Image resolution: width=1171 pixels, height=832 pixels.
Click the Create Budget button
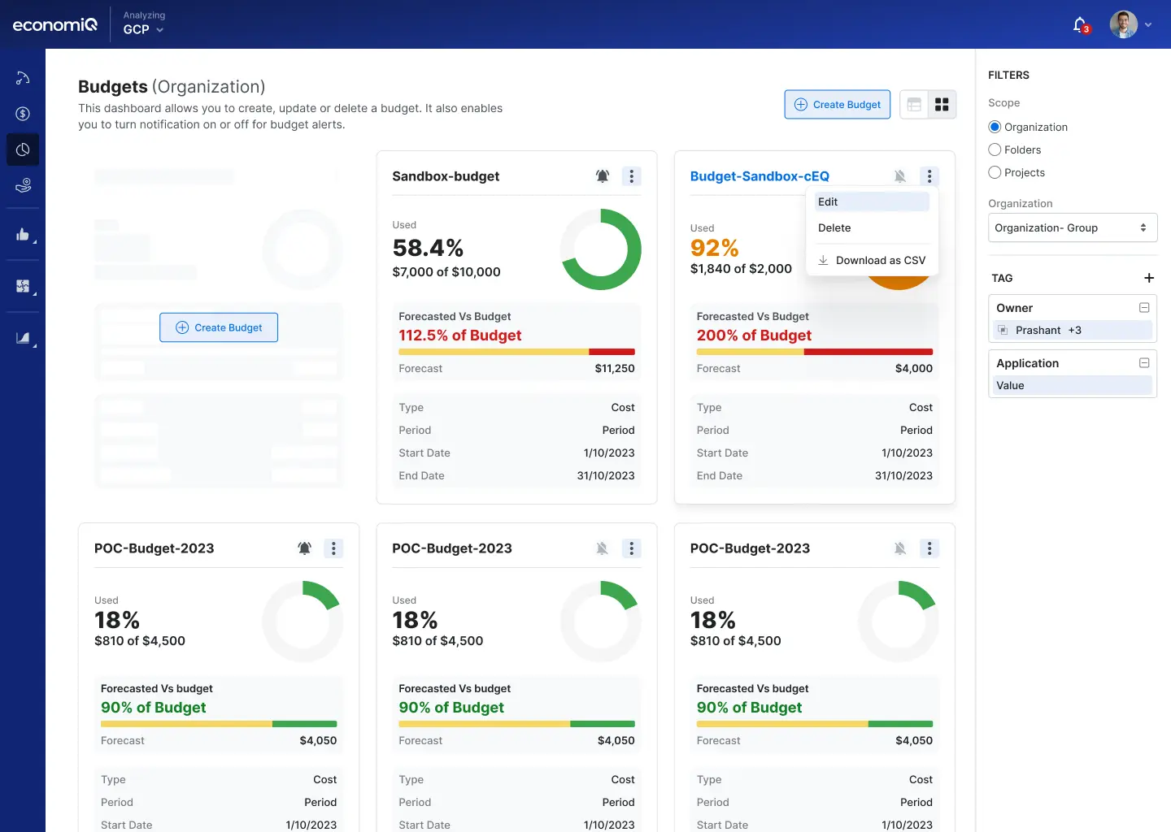tap(837, 104)
